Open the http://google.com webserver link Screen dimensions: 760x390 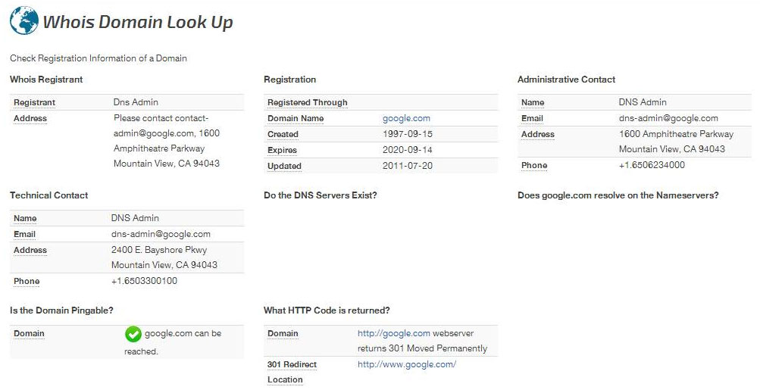[393, 333]
